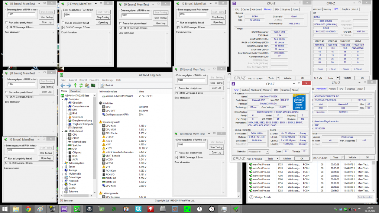
Task: Click Validate in CPU-Z Intel Core i7 window
Action: pyautogui.click(x=287, y=159)
